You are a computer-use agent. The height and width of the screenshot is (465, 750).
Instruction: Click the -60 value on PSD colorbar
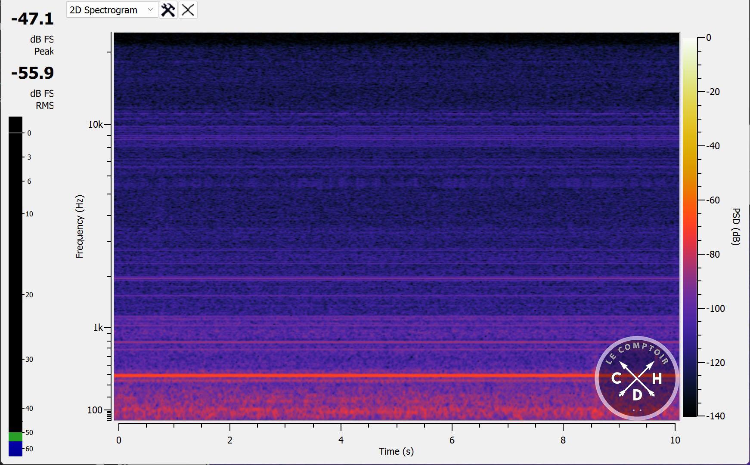[713, 200]
